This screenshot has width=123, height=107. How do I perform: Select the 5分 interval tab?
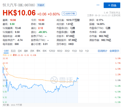[x=81, y=51]
